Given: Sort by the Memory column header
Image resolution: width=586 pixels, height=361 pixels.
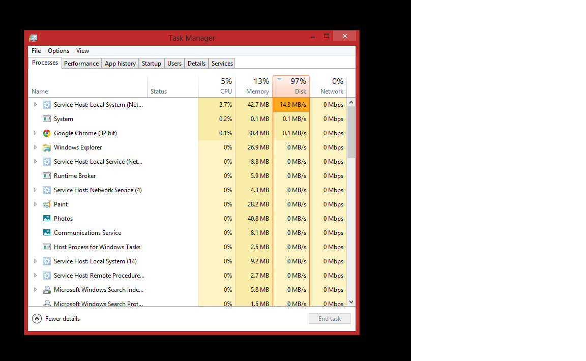Looking at the screenshot, I should tap(254, 87).
